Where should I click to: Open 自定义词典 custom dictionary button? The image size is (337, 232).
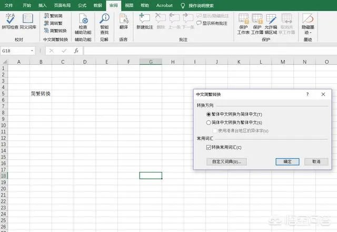(x=226, y=162)
